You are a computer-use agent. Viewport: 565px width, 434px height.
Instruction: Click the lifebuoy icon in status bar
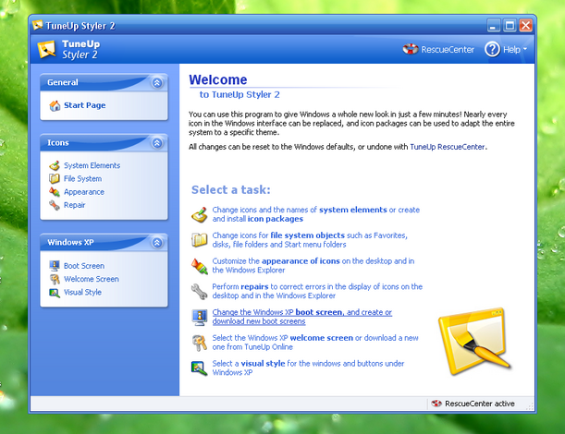coord(436,404)
